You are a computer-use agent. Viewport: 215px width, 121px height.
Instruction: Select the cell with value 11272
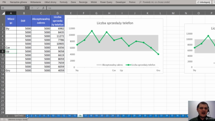(57, 36)
